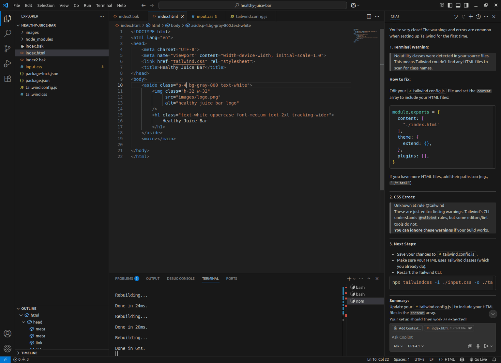Click the Ask Copilot input field
501x363 pixels.
tap(442, 337)
